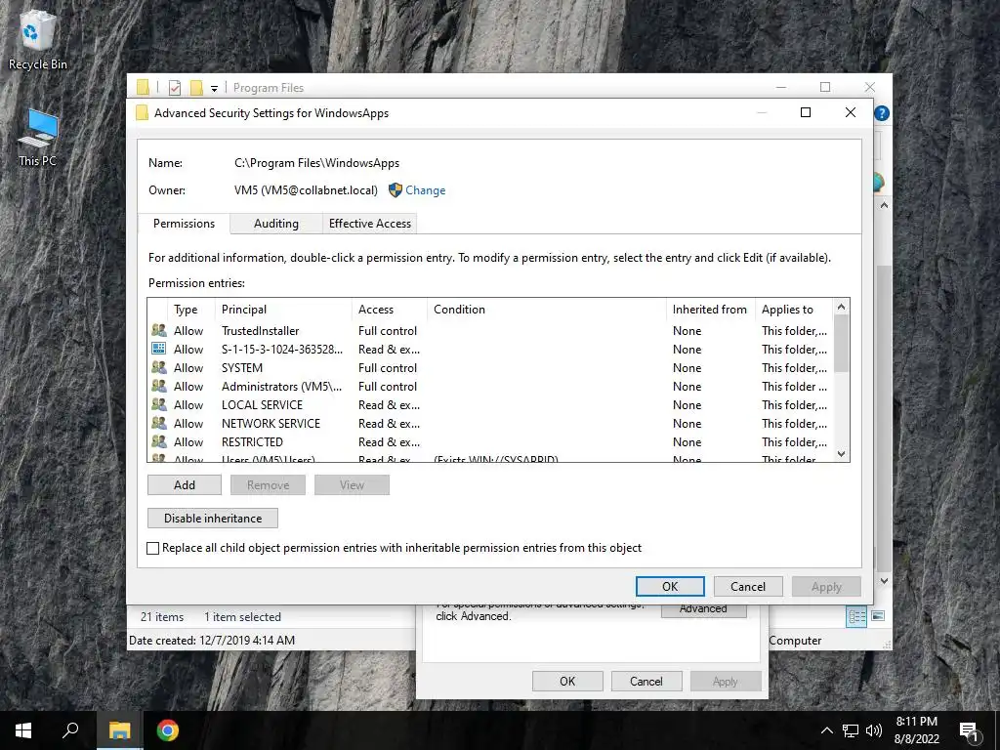Click the Condition column header

[x=547, y=310]
